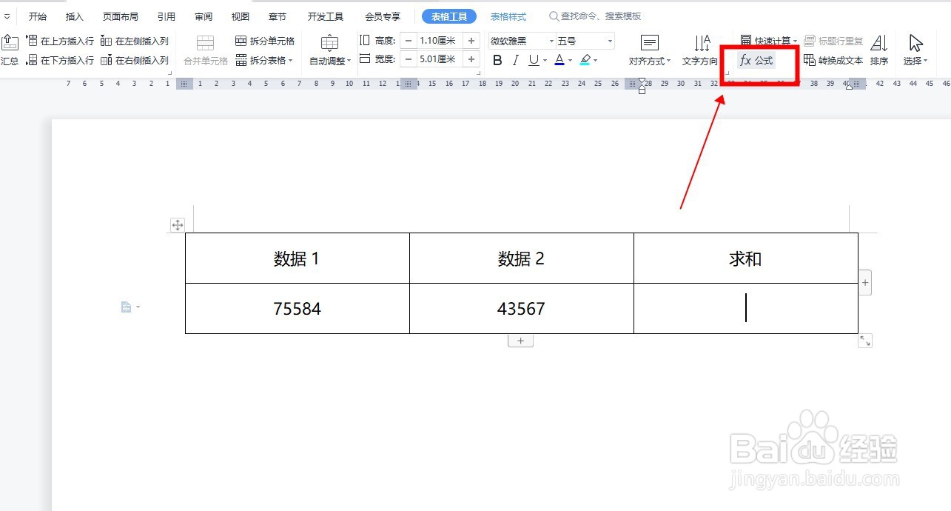The height and width of the screenshot is (511, 951).
Task: Click the 数据 1 header cell
Action: 297,258
